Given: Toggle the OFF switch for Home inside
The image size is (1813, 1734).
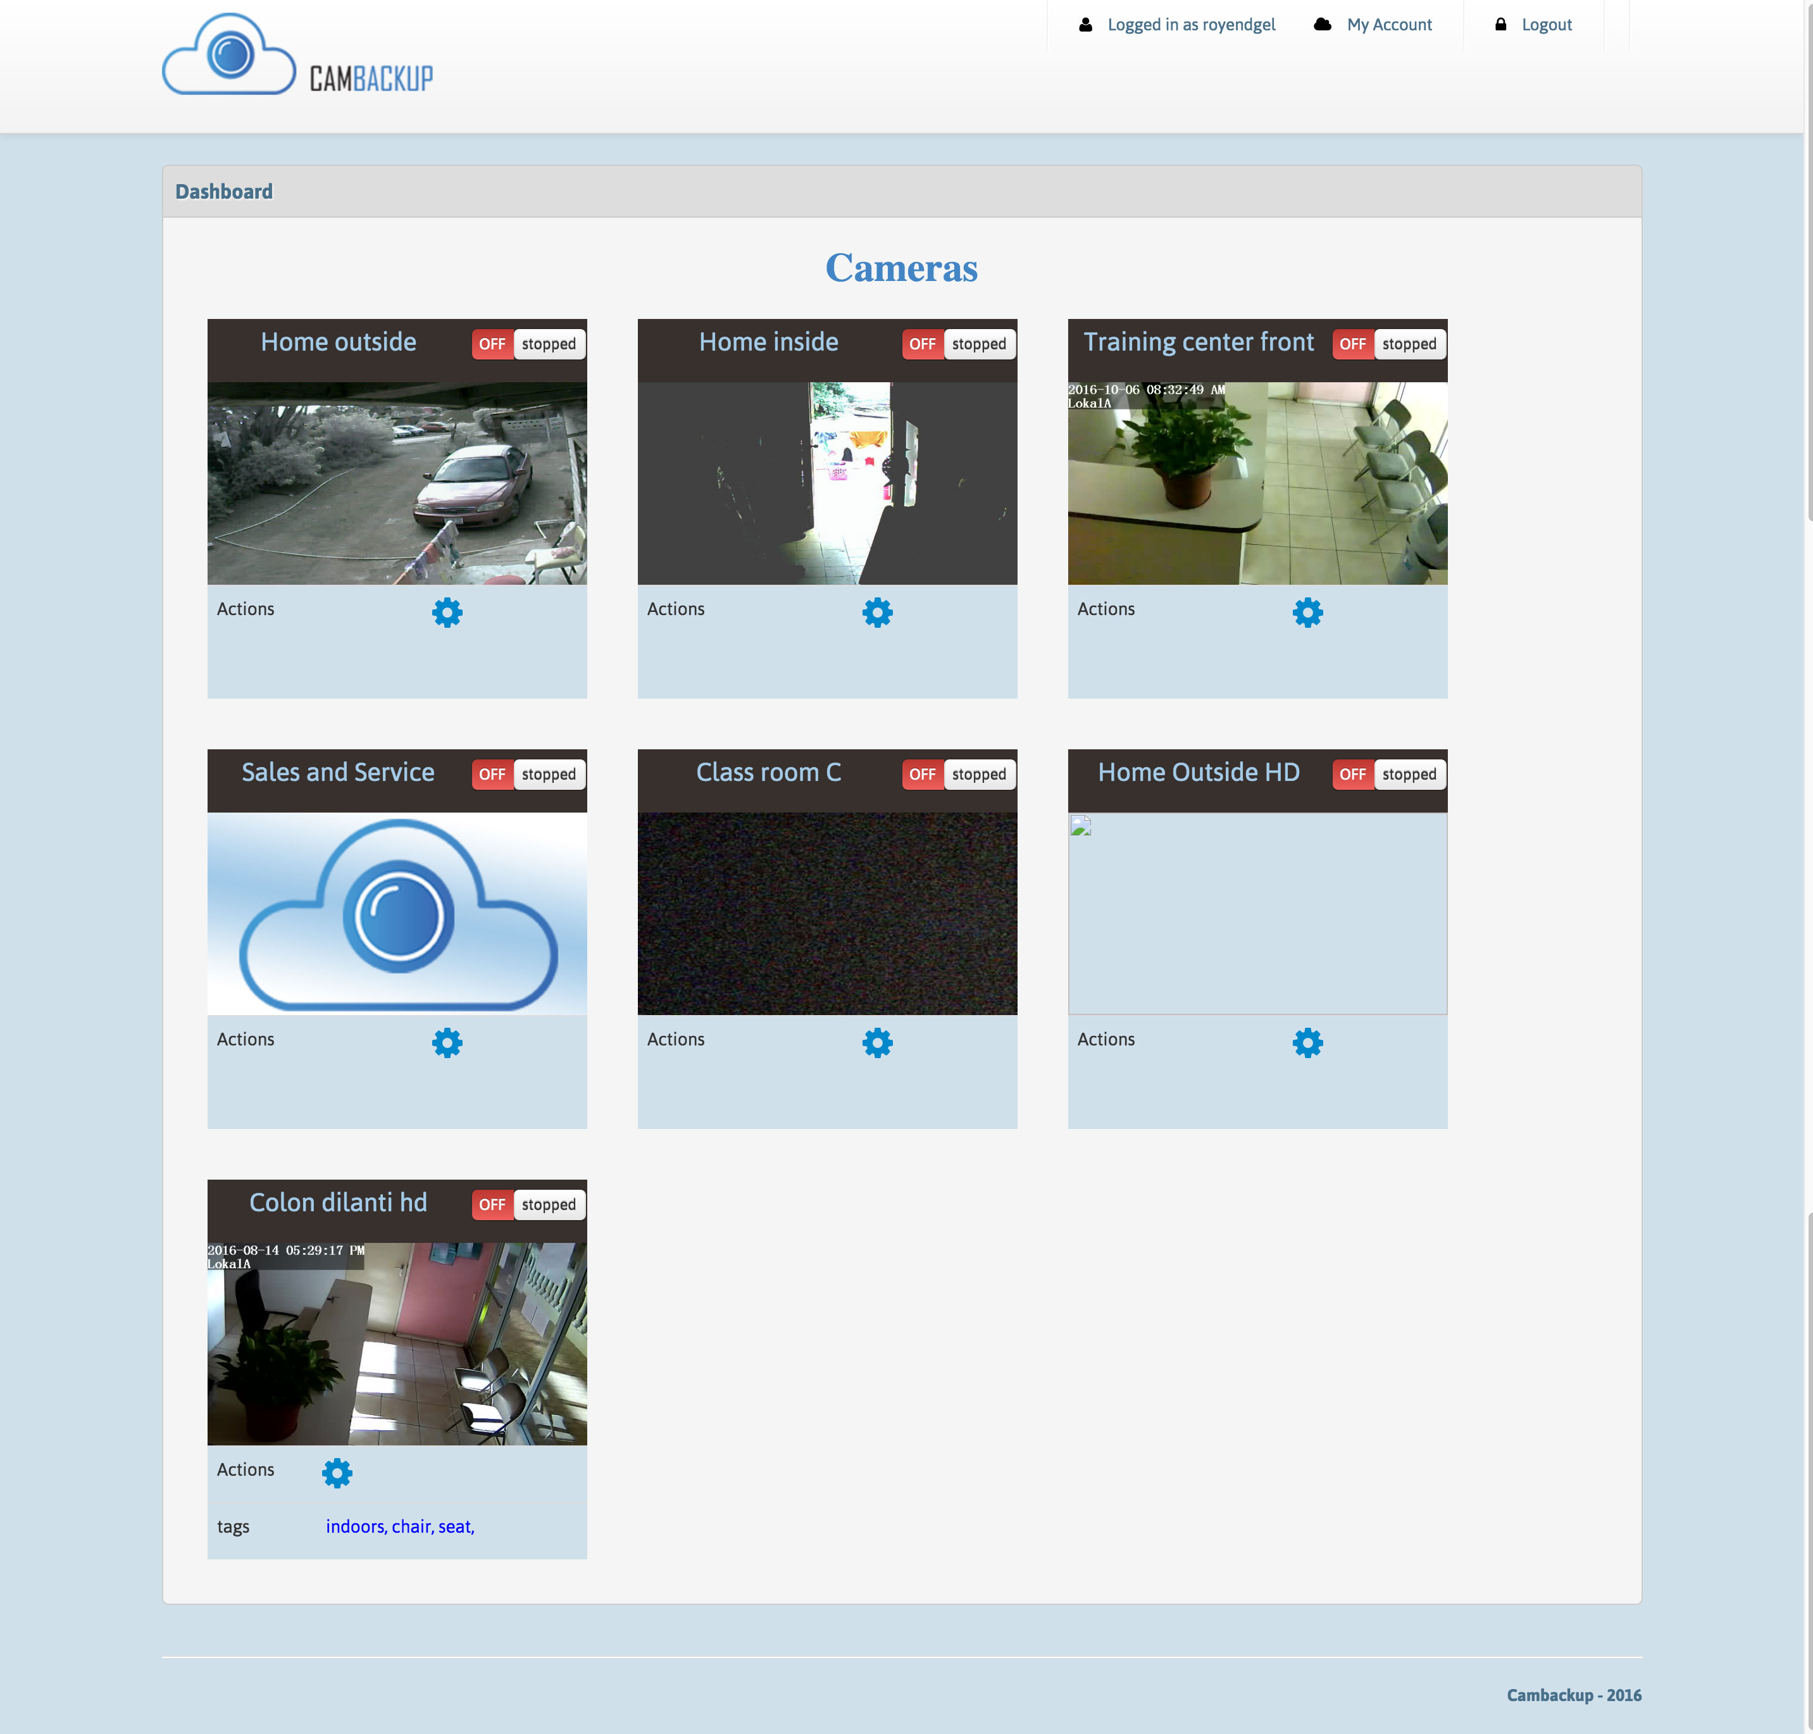Looking at the screenshot, I should (x=922, y=344).
